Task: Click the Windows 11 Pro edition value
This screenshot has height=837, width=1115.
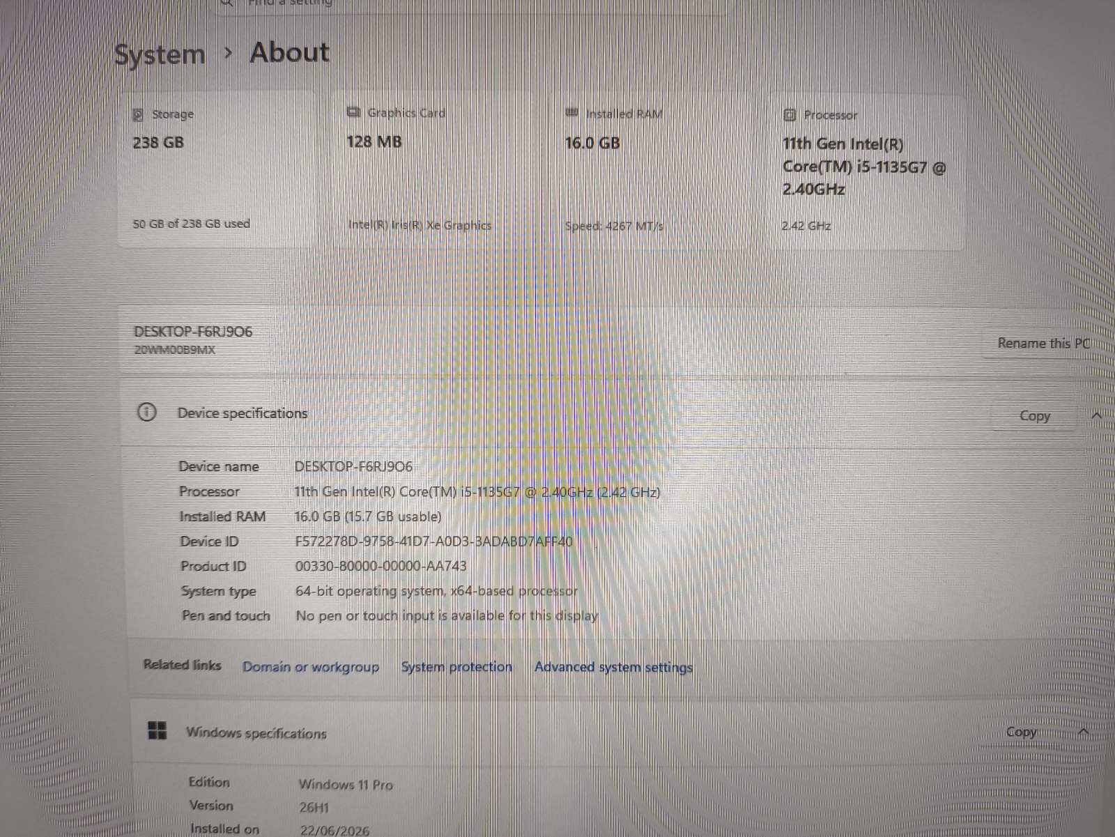Action: [x=346, y=785]
